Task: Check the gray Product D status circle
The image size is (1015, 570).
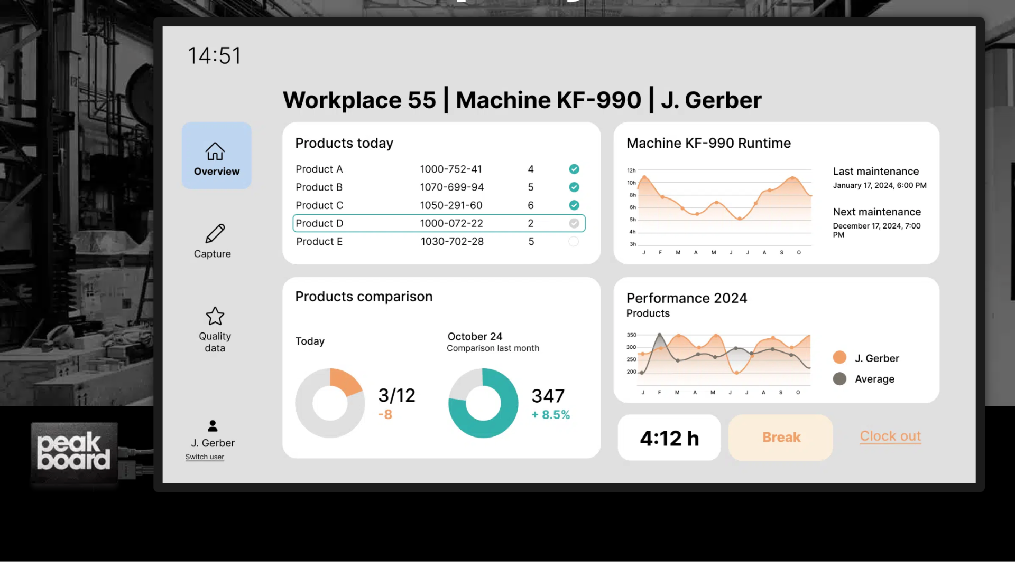Action: coord(574,223)
